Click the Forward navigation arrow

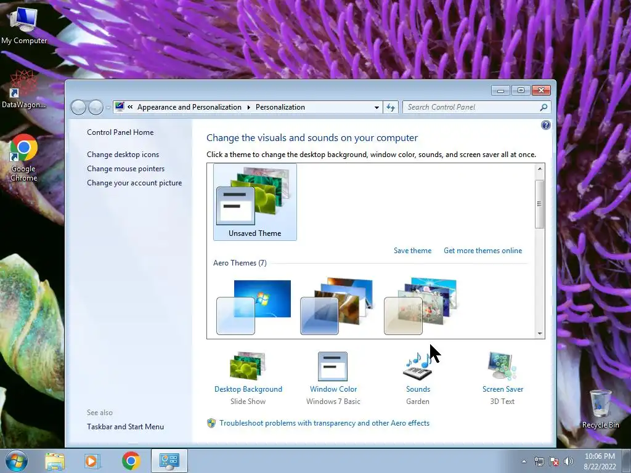[96, 107]
